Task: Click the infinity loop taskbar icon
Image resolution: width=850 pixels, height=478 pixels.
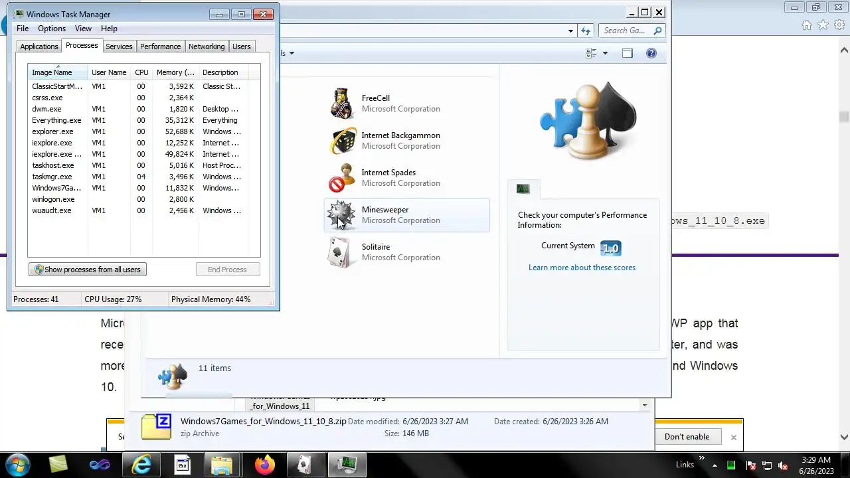Action: tap(100, 465)
